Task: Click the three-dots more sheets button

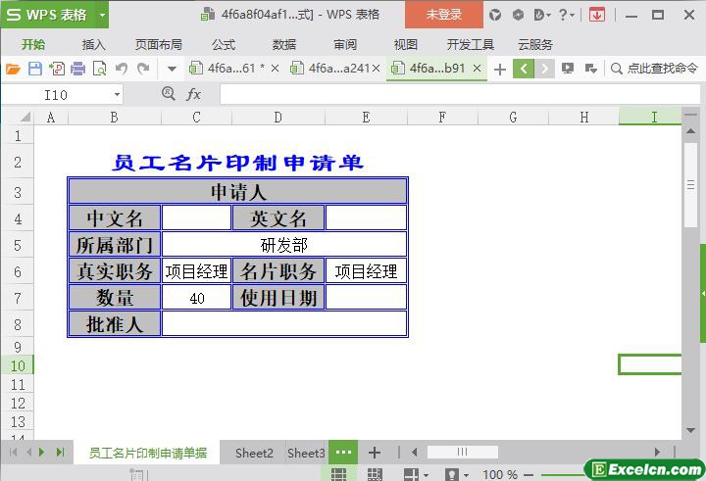Action: (343, 453)
